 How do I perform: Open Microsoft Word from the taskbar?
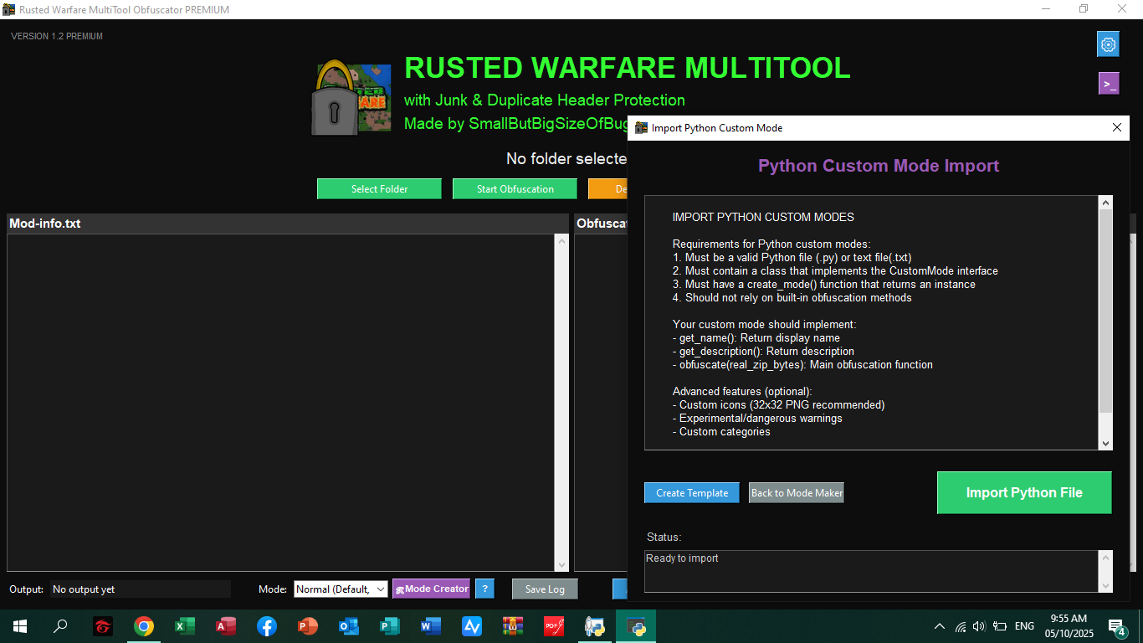431,626
